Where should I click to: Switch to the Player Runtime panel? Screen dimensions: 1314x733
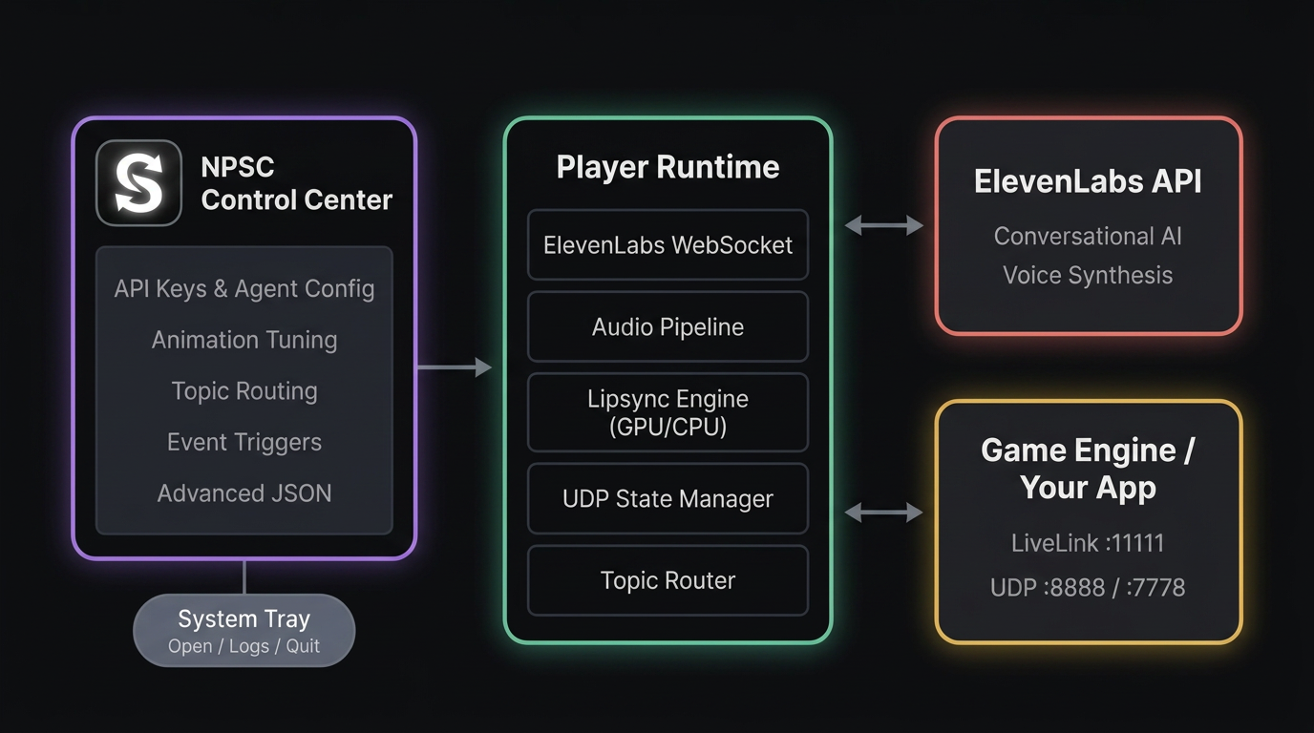668,166
